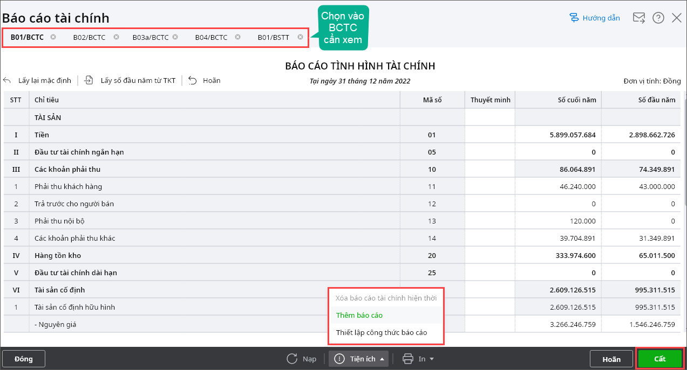687x370 pixels.
Task: Click Lấy số đầu năm từ TKT
Action: (x=130, y=80)
